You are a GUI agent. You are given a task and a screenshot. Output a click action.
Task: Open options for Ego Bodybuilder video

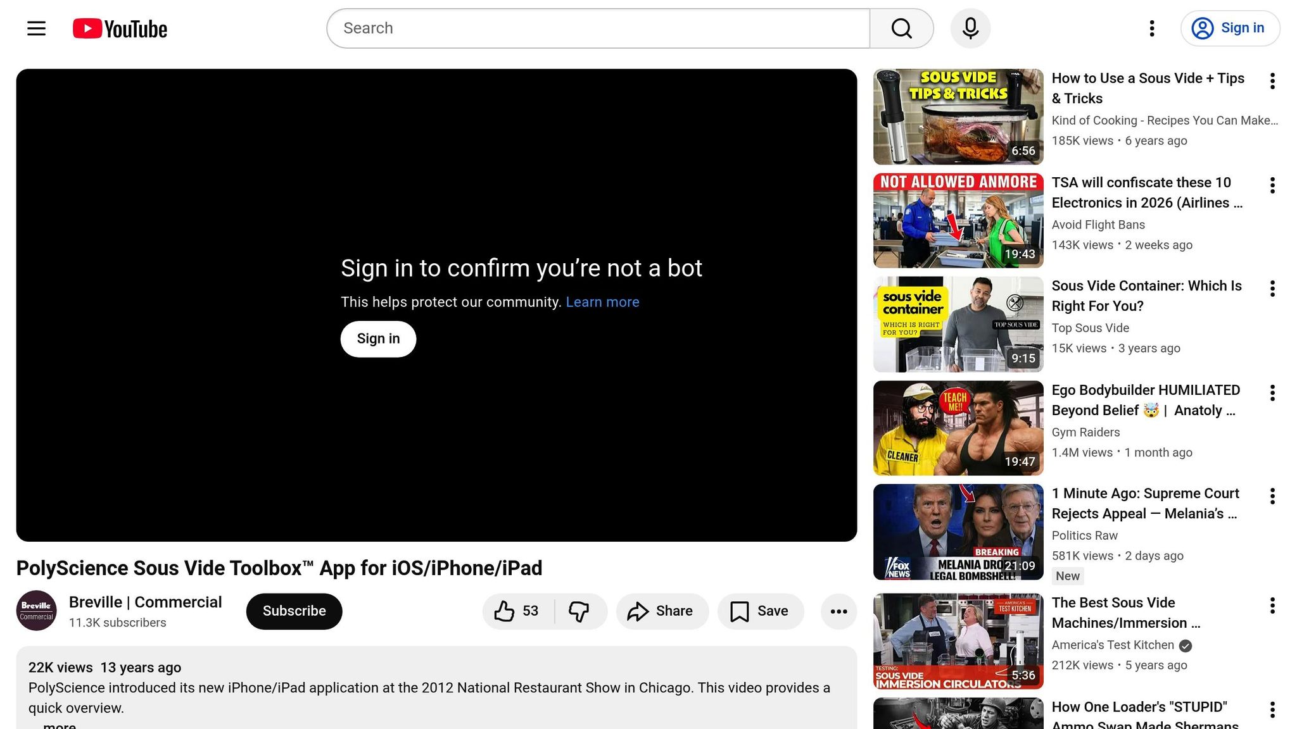coord(1272,393)
